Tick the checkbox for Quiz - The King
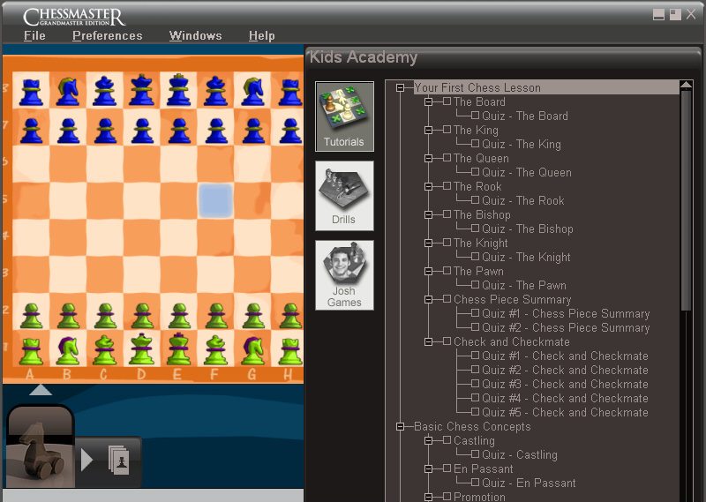This screenshot has width=706, height=502. [x=476, y=145]
